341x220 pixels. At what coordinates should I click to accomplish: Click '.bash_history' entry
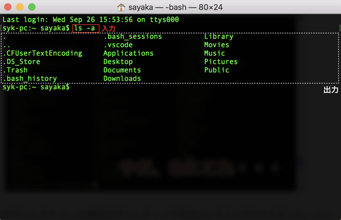click(30, 79)
